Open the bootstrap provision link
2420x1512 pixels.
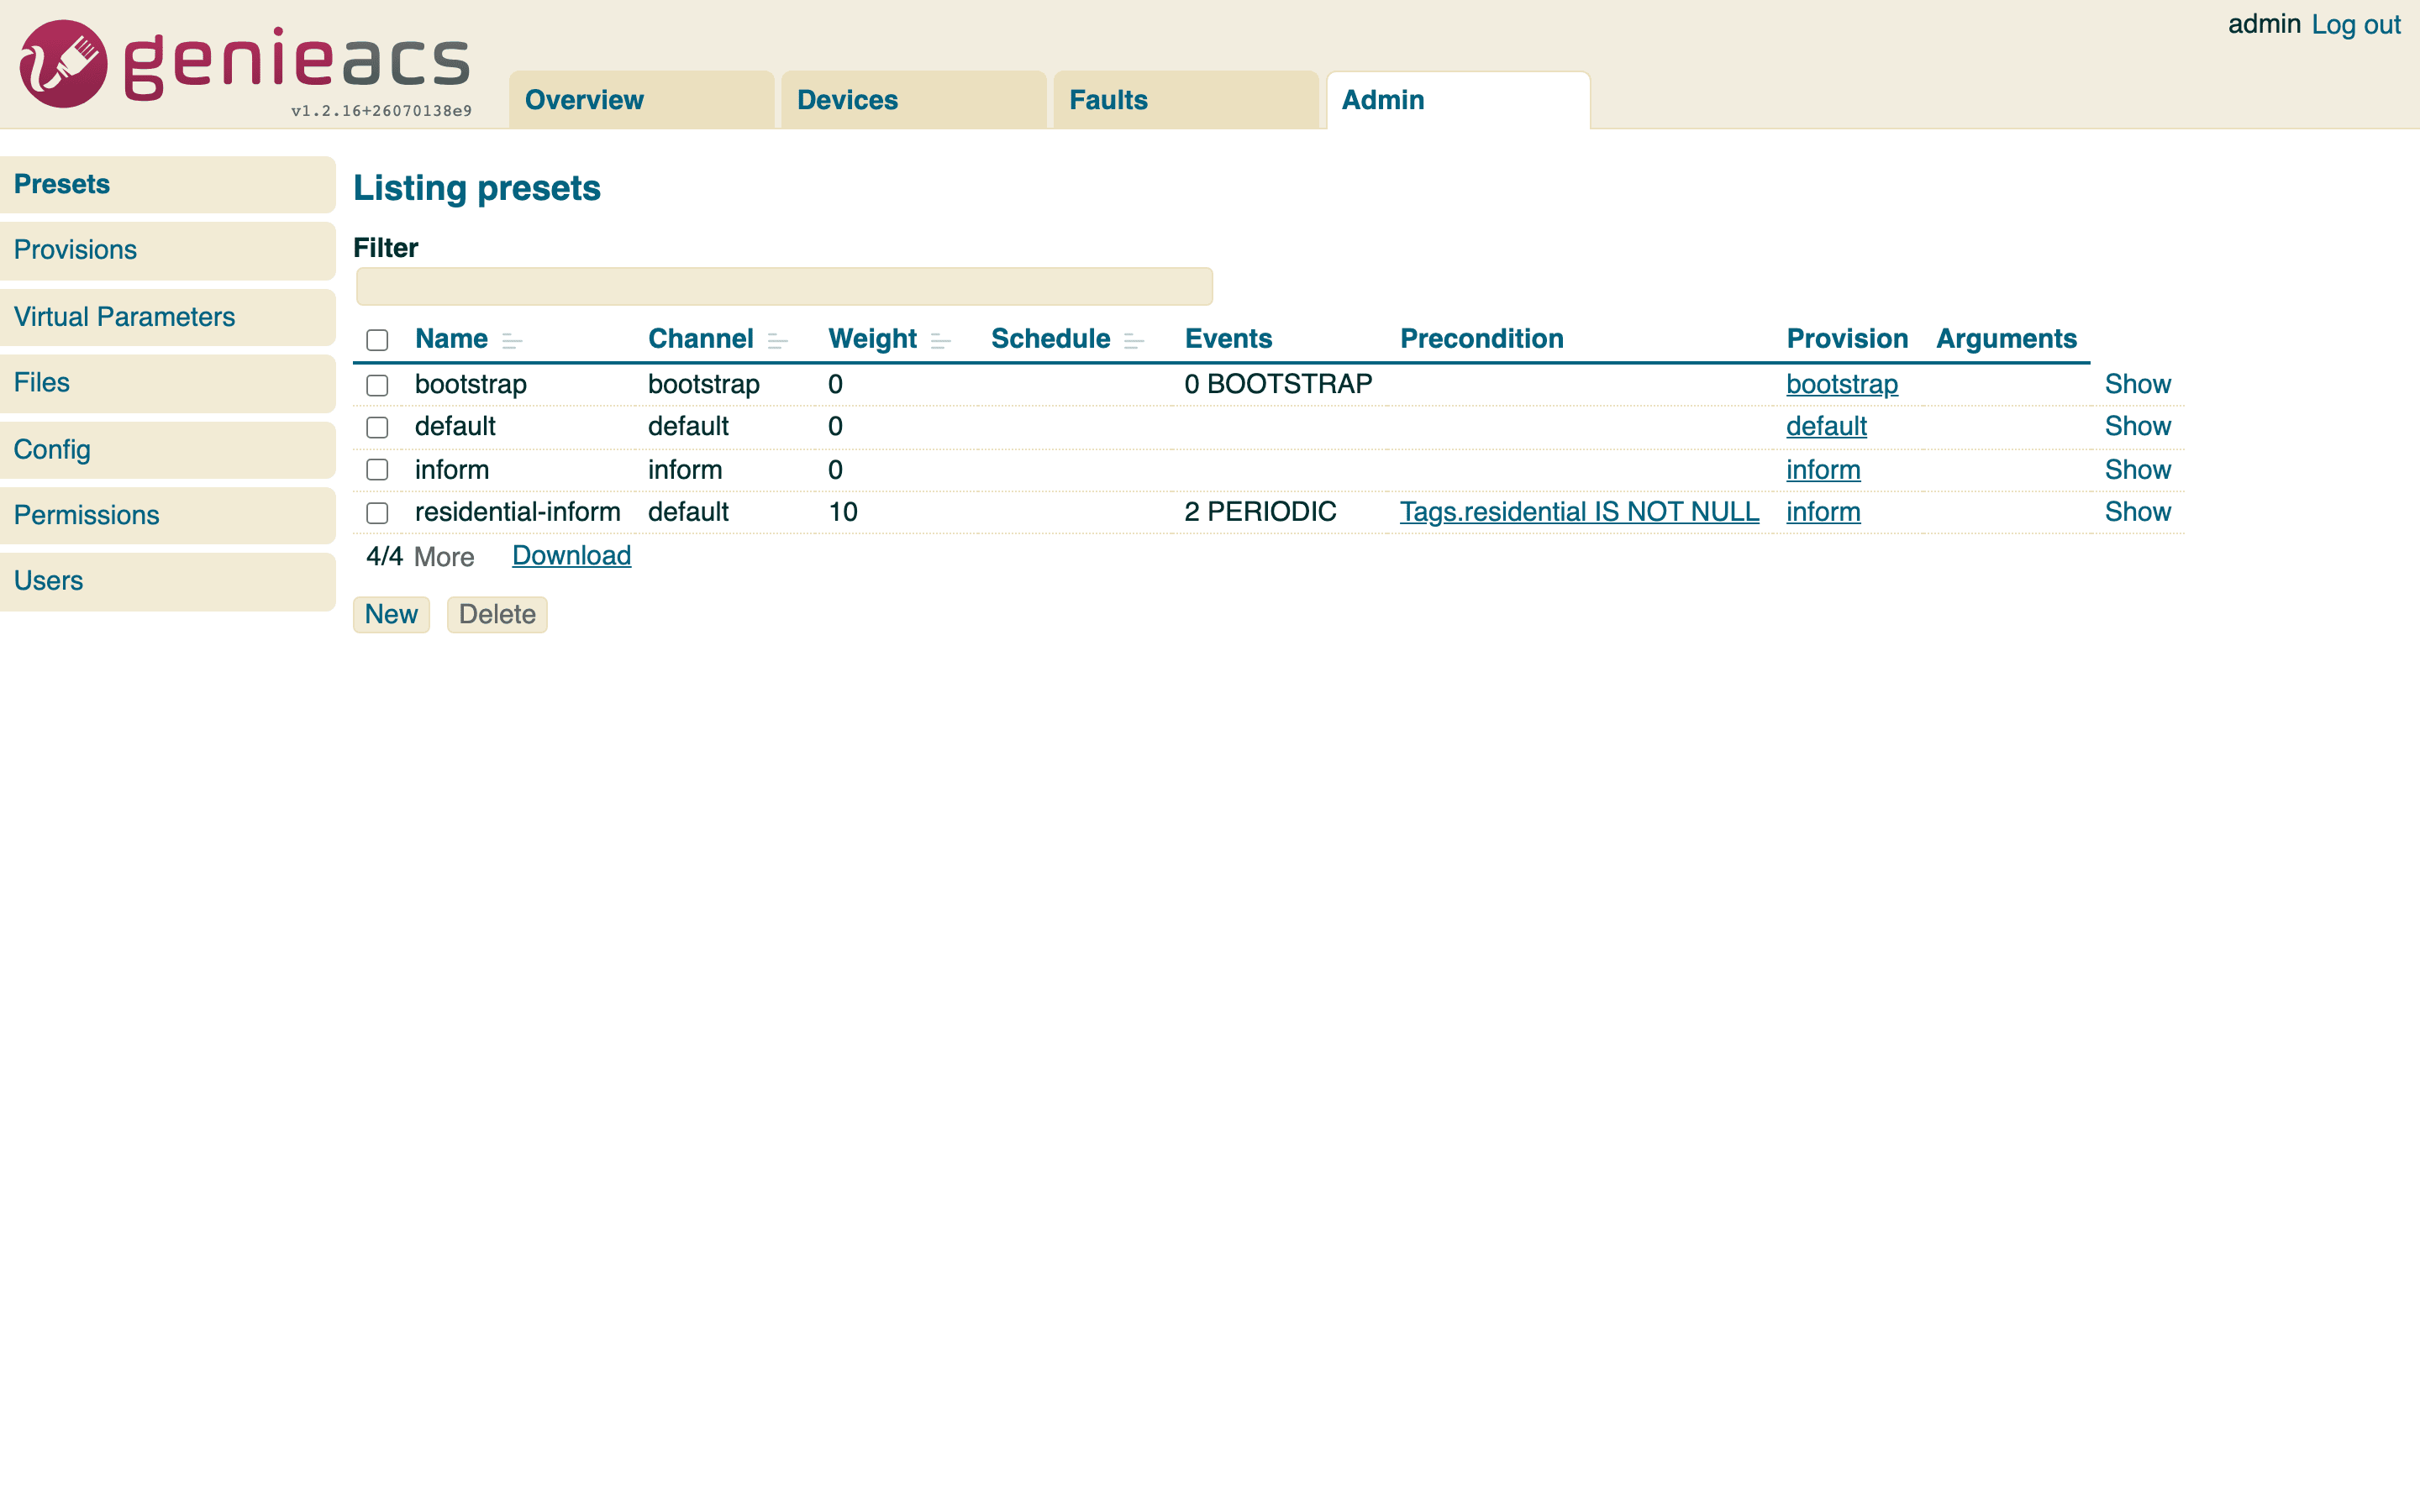pyautogui.click(x=1841, y=384)
